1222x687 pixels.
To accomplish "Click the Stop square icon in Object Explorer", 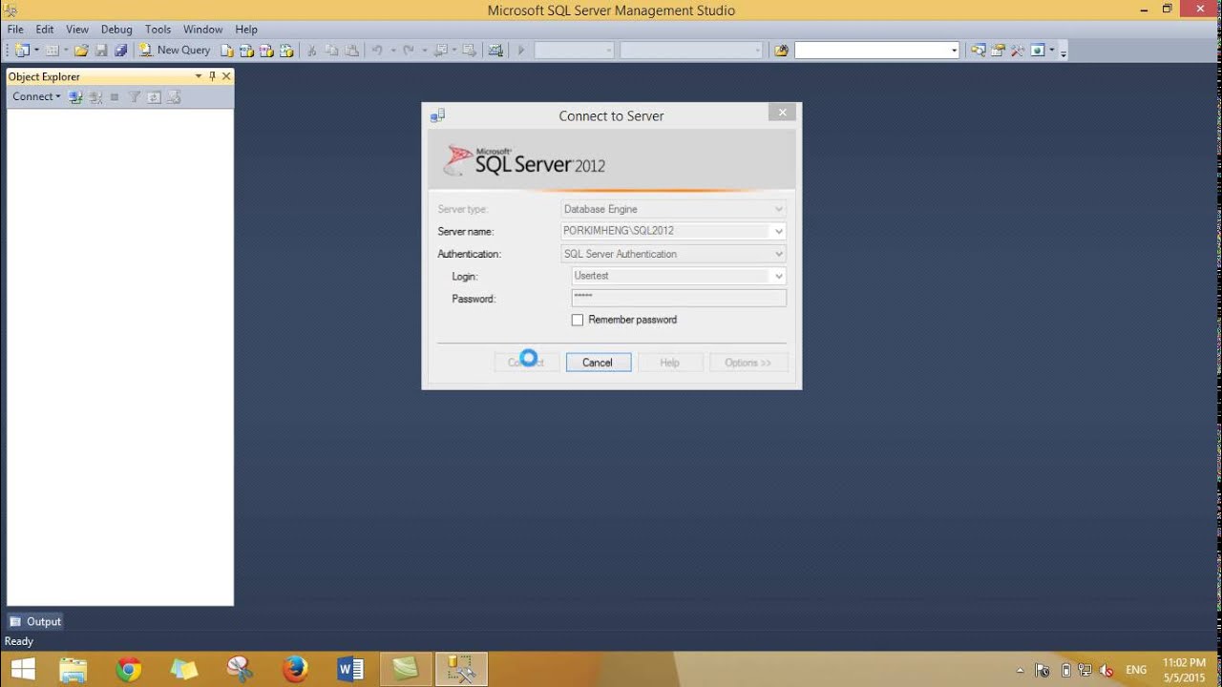I will click(115, 96).
